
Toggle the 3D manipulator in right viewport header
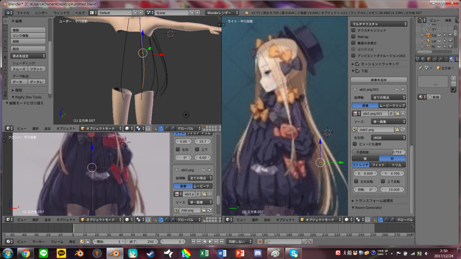(375, 219)
